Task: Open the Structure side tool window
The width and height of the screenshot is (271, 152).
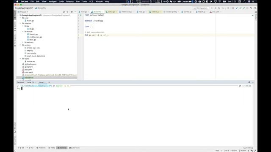Action: tap(15, 128)
